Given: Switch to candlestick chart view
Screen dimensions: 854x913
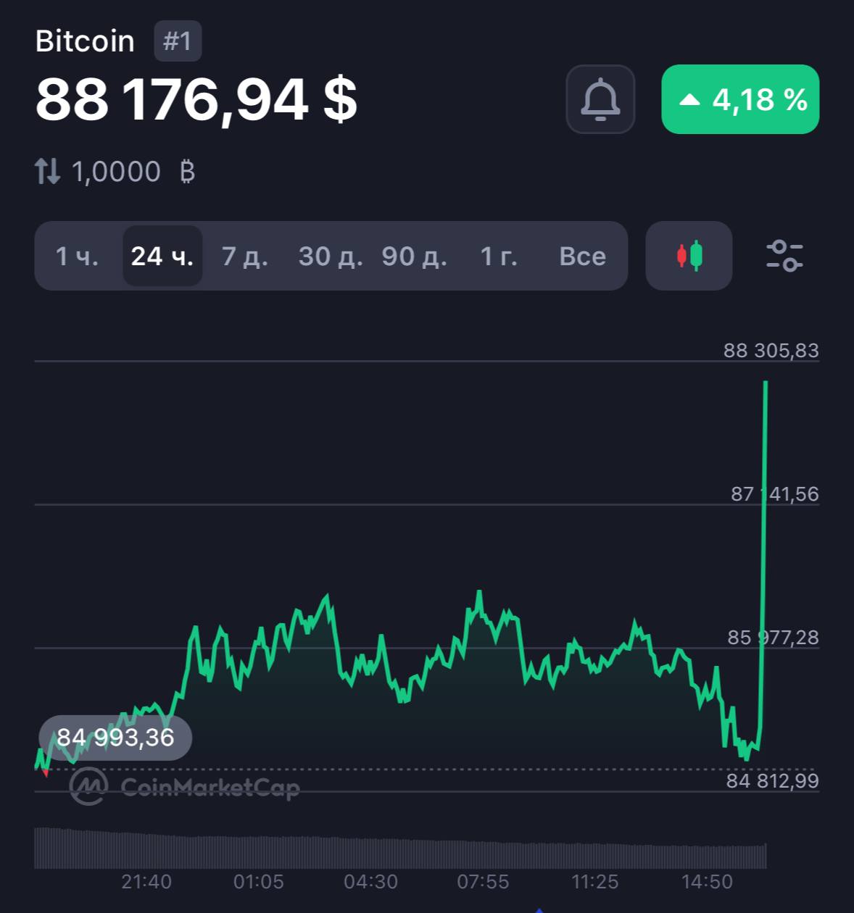Looking at the screenshot, I should 689,256.
